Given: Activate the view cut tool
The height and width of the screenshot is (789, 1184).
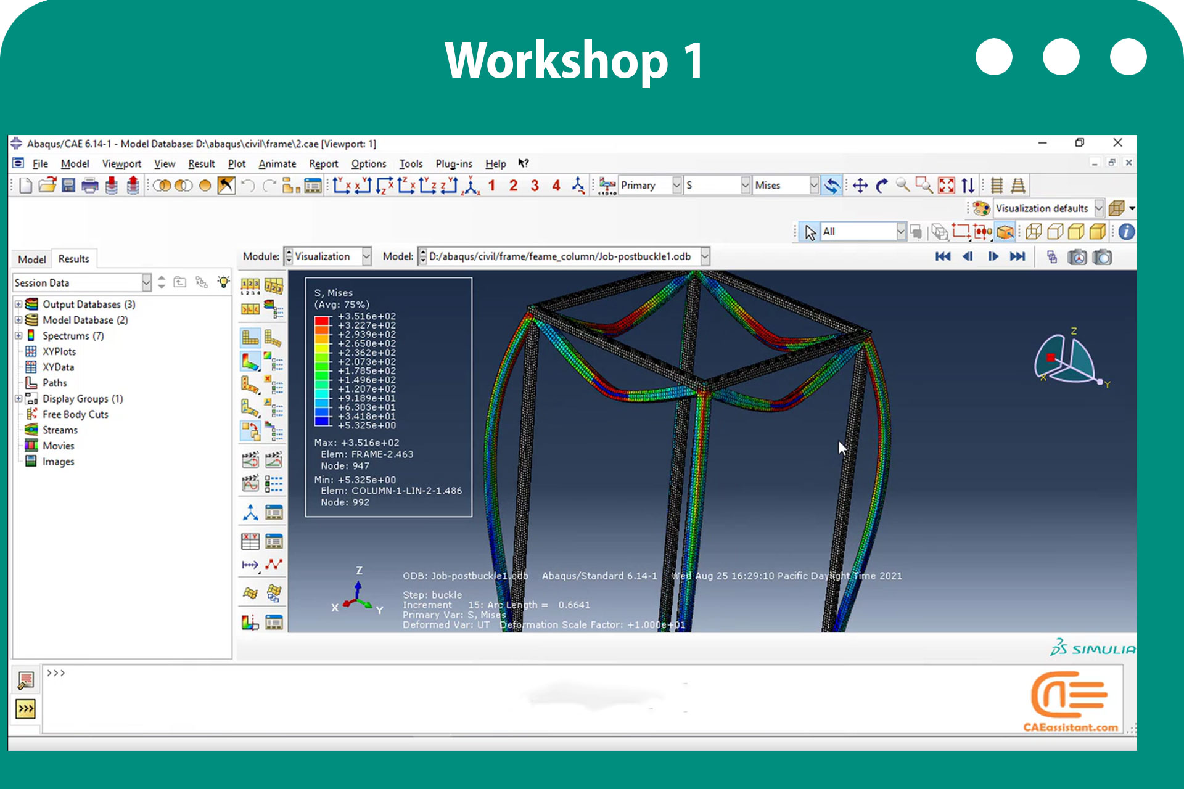Looking at the screenshot, I should 250,623.
